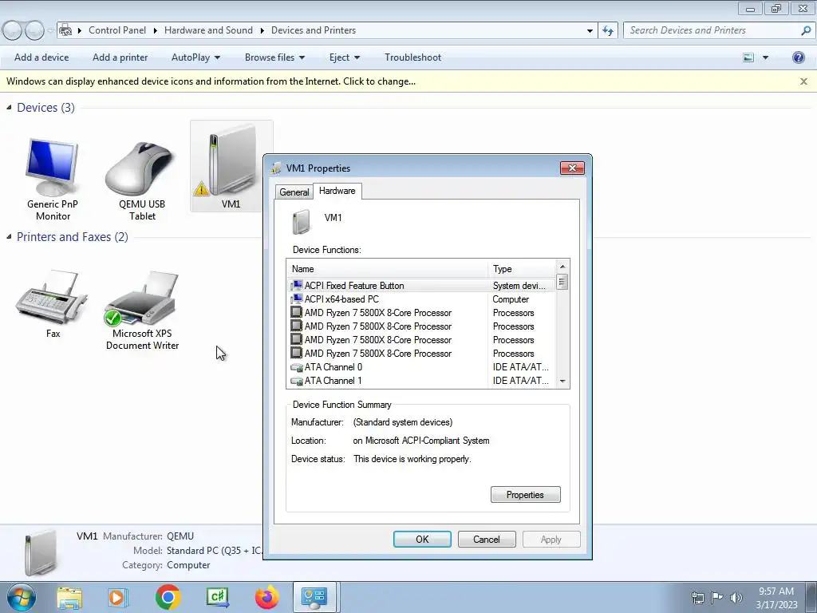
Task: Launch Firefox from taskbar
Action: (266, 597)
